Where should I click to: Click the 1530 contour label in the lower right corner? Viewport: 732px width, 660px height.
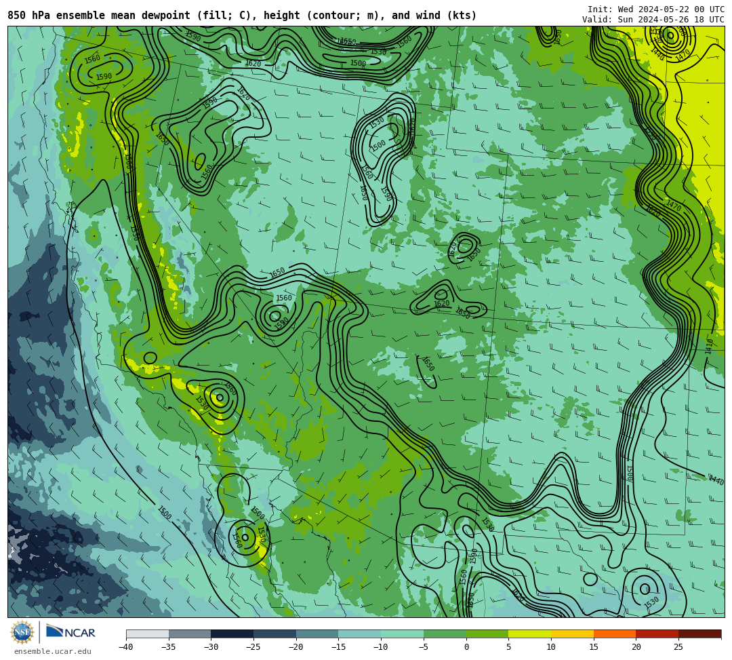[x=651, y=602]
